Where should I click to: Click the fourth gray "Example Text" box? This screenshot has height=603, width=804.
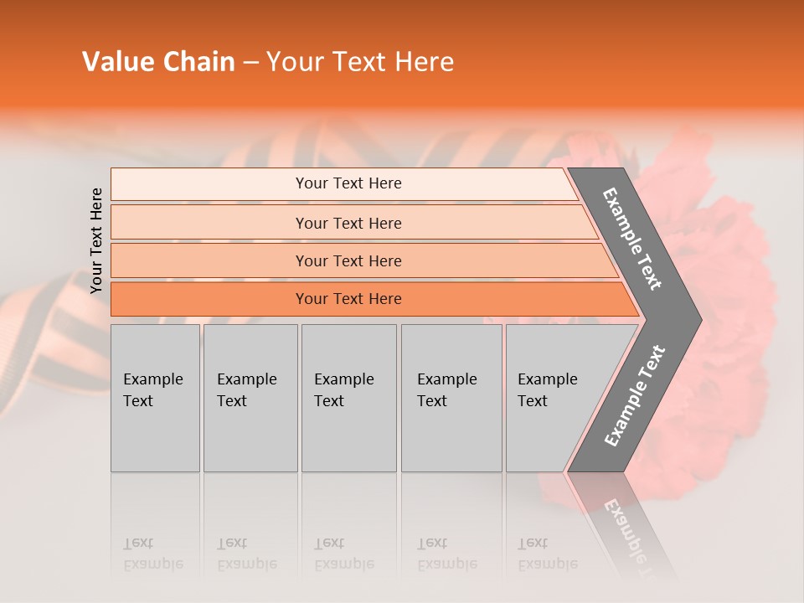click(451, 398)
